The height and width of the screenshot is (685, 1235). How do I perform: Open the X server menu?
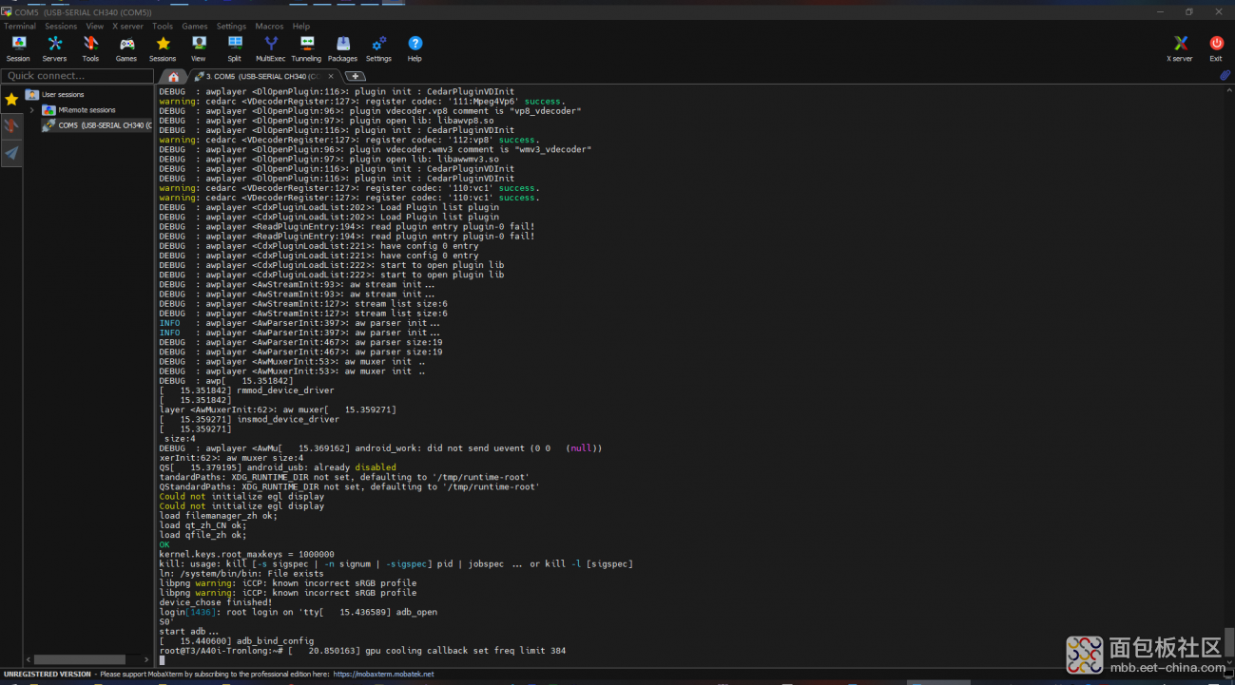[128, 27]
